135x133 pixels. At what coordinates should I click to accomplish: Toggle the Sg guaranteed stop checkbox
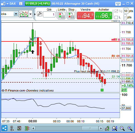[x=116, y=11]
